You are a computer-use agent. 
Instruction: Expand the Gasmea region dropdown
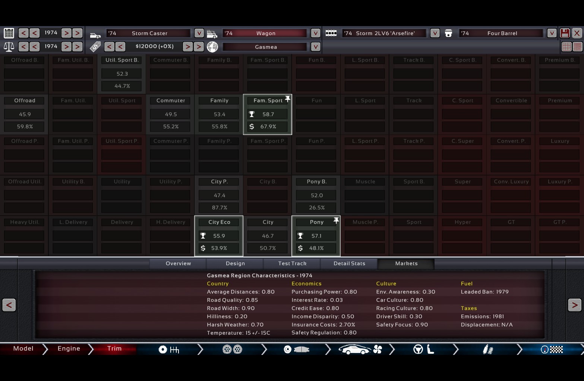pos(315,47)
